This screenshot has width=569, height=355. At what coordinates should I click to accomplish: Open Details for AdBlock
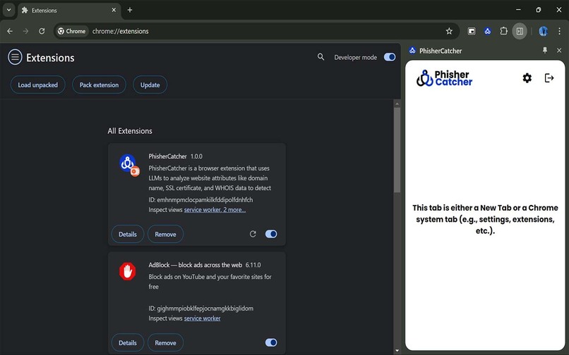128,343
